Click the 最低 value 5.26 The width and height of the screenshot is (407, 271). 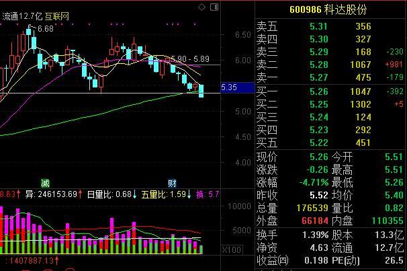pyautogui.click(x=394, y=182)
